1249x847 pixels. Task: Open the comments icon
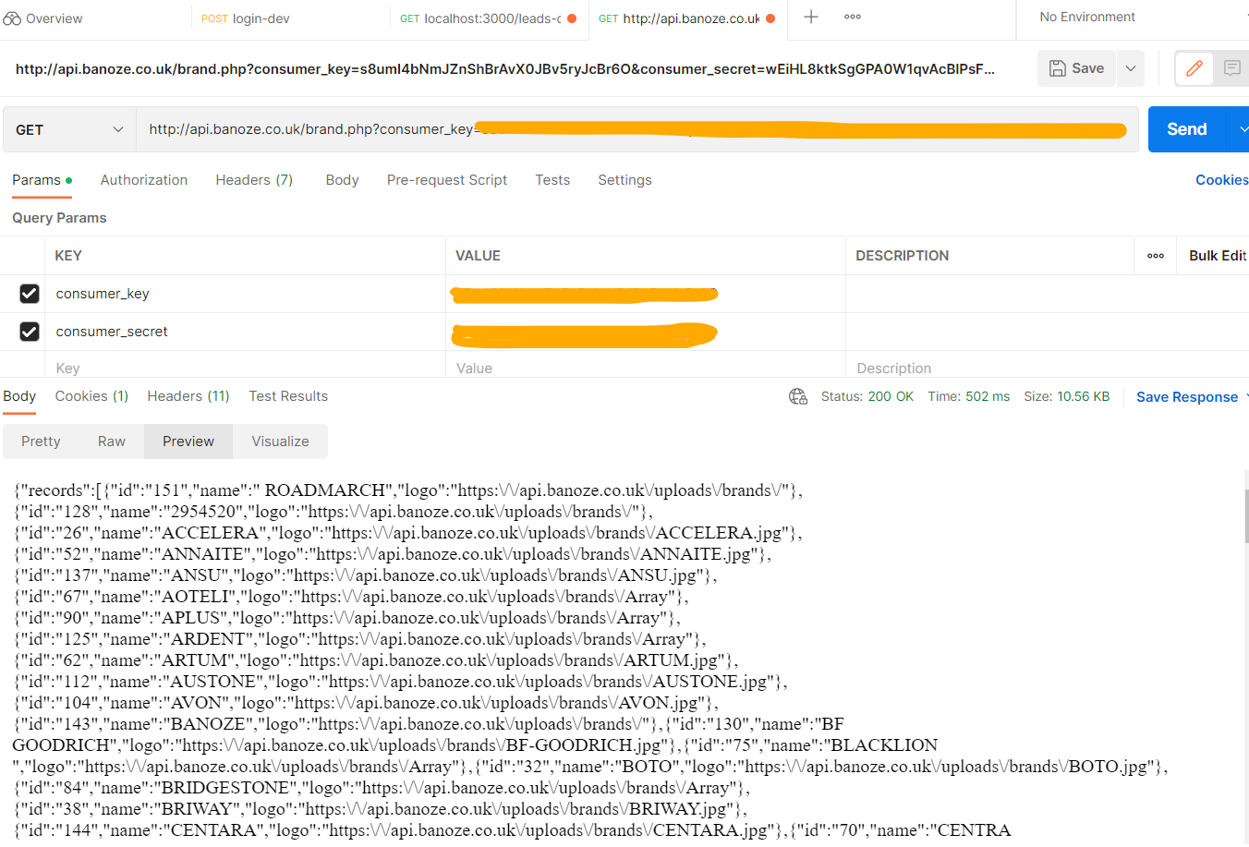[x=1231, y=68]
